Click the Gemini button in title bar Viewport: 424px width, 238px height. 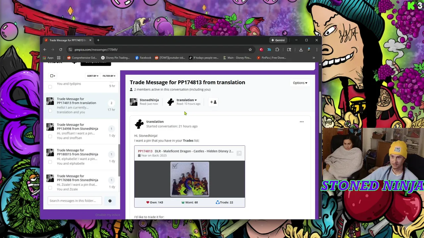[278, 40]
